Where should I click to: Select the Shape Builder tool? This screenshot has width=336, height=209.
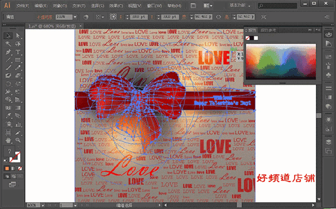click(8, 100)
